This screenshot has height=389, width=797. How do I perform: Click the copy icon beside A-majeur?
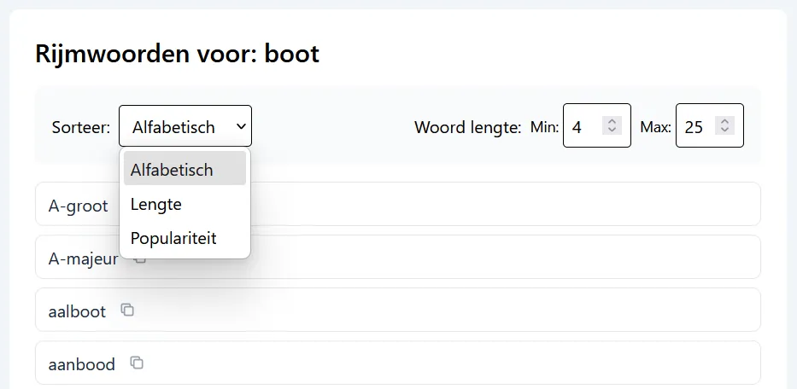click(x=141, y=258)
